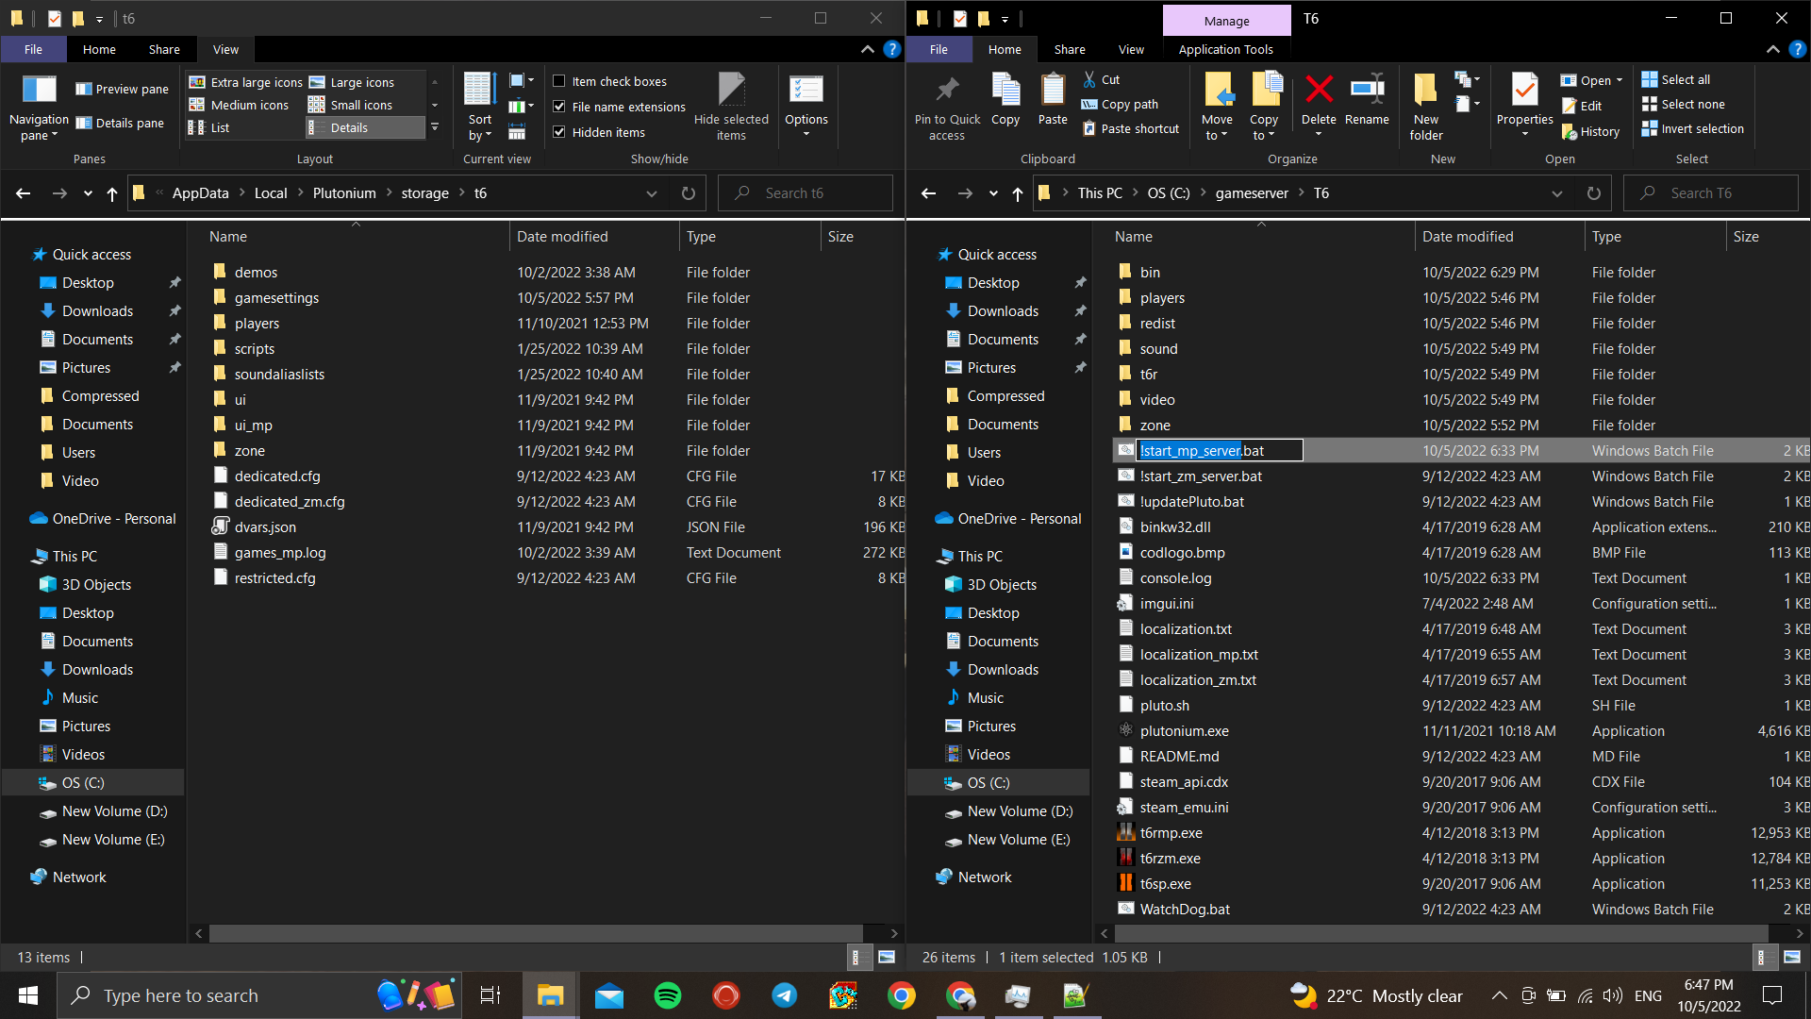Click Select all
The width and height of the screenshot is (1811, 1019).
click(x=1676, y=79)
